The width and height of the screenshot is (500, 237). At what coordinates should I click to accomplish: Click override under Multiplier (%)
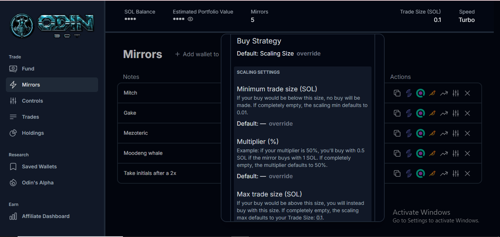tap(281, 176)
